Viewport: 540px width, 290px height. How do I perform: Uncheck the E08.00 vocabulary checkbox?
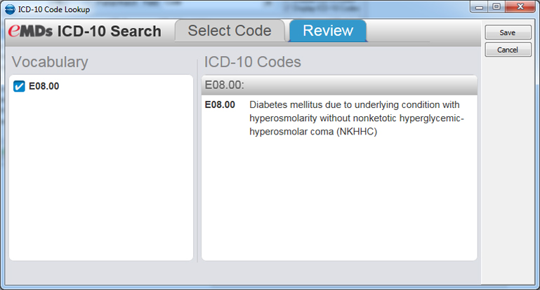20,86
